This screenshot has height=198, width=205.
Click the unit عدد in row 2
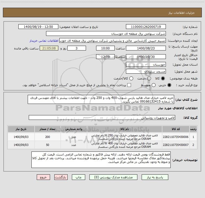(x=73, y=145)
